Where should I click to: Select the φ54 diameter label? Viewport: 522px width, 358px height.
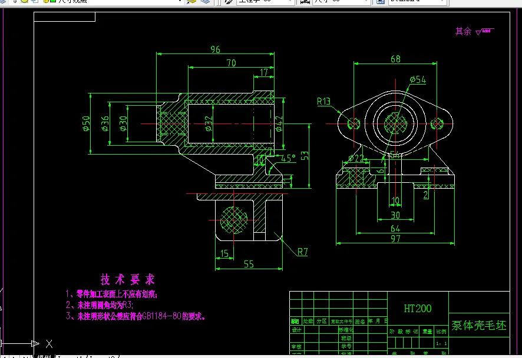418,80
